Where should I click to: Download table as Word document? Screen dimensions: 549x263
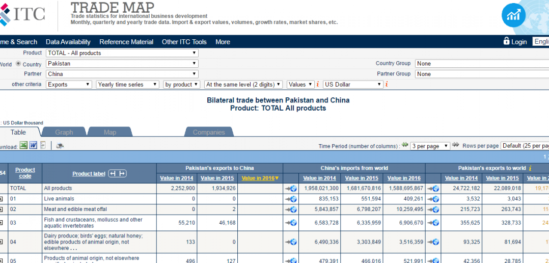pos(33,145)
